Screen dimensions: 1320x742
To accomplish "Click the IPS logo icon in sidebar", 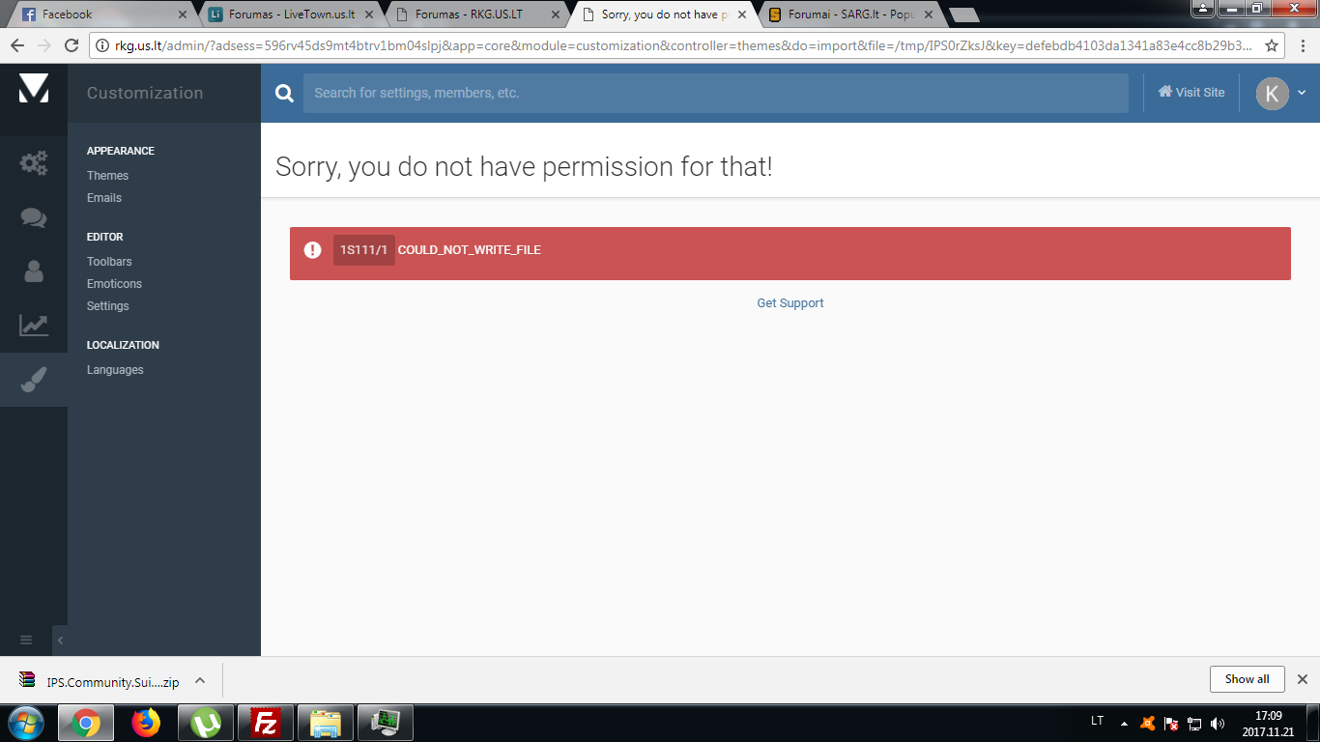I will pos(34,89).
